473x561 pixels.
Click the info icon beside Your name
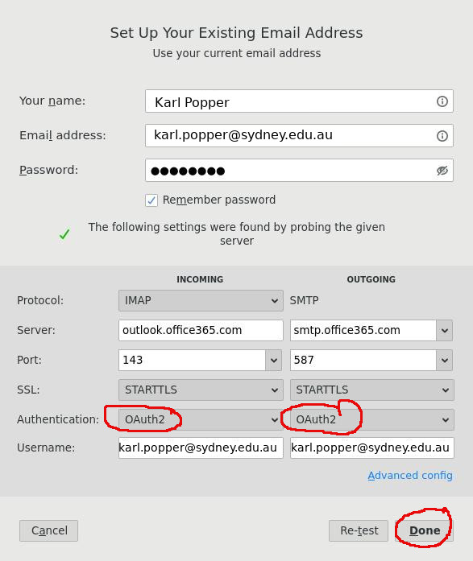[x=442, y=101]
